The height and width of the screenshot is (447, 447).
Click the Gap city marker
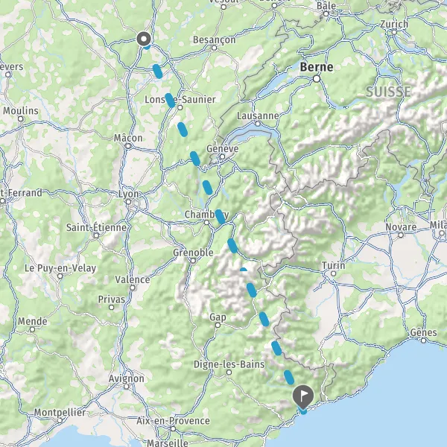pos(218,325)
